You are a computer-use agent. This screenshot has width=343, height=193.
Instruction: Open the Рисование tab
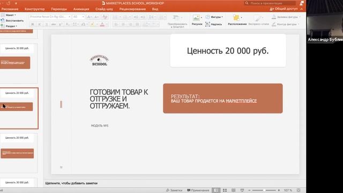click(10, 9)
